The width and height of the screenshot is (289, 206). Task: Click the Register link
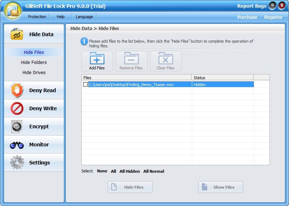tap(273, 17)
